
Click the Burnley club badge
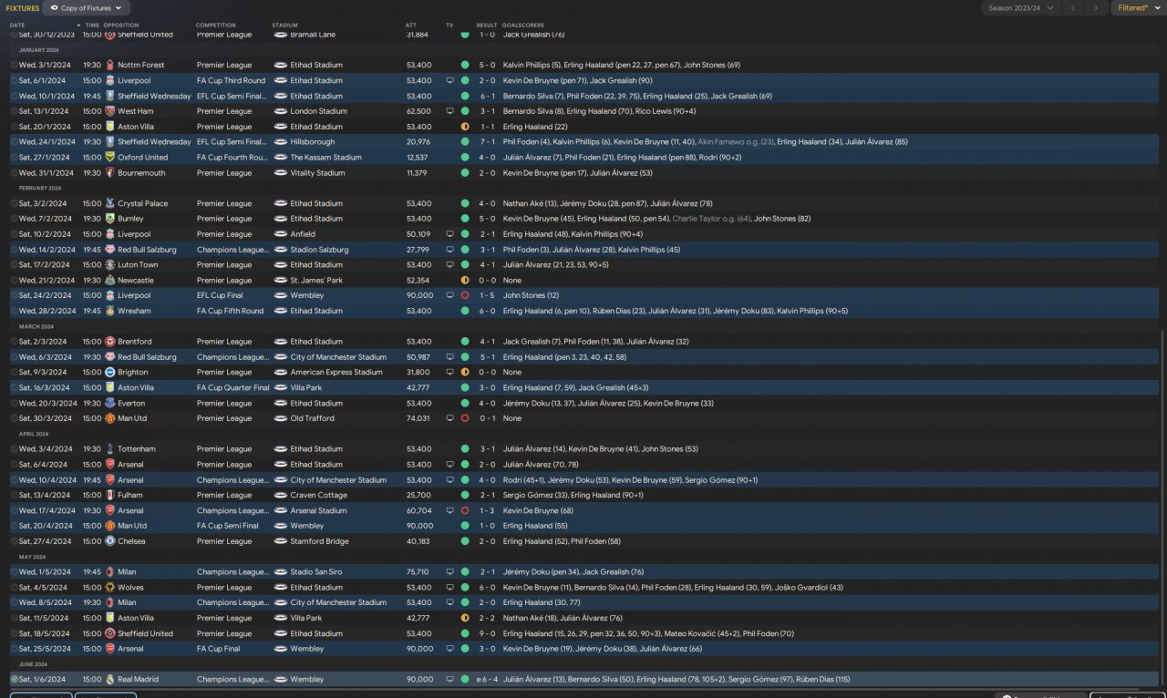point(110,219)
